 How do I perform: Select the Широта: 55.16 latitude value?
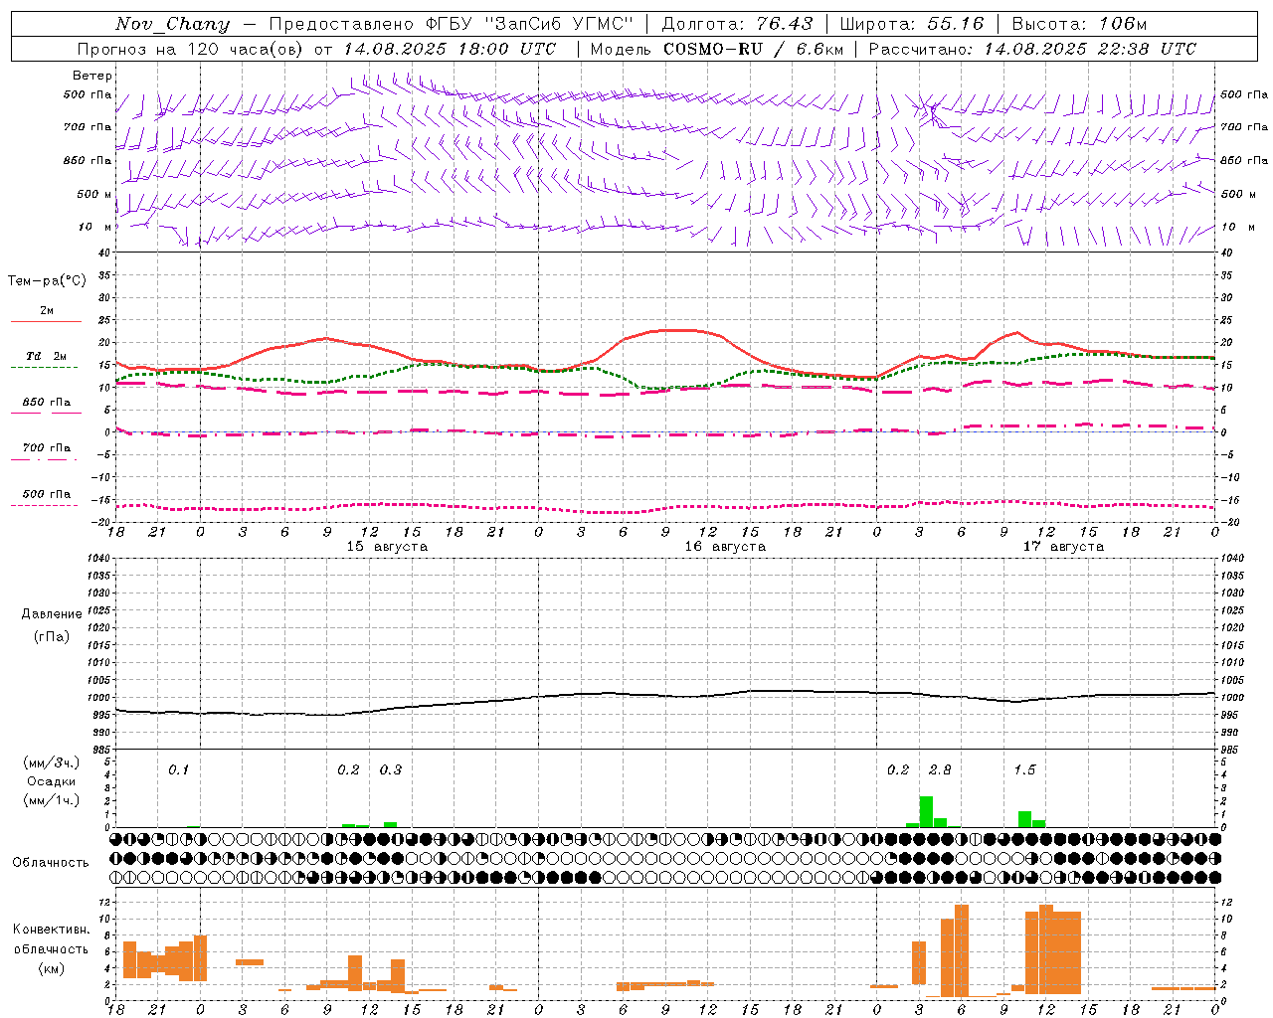pyautogui.click(x=912, y=24)
